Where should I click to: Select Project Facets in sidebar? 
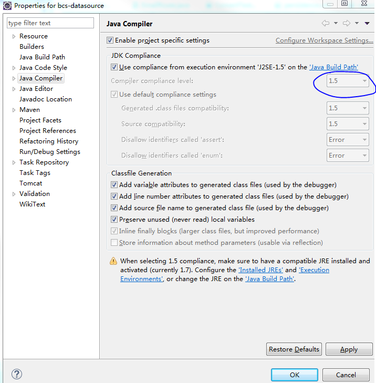[x=40, y=120]
